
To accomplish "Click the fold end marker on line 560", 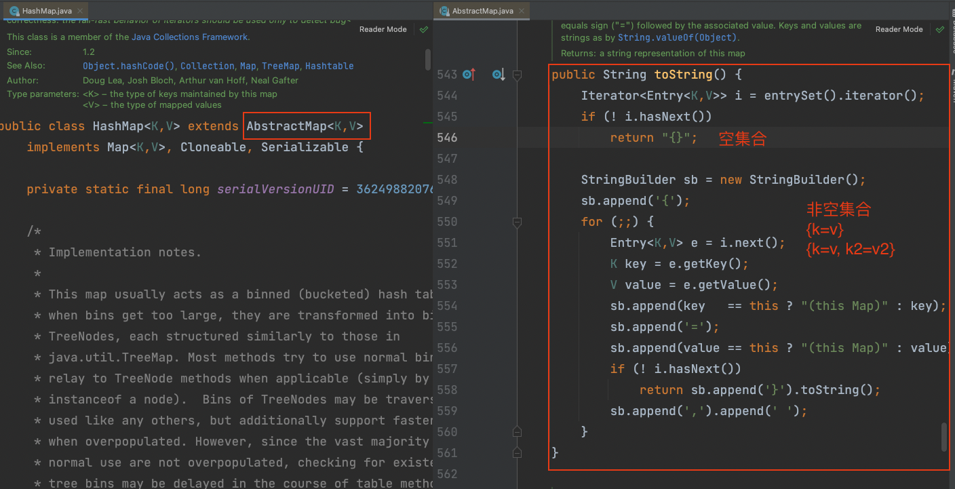I will click(x=518, y=431).
